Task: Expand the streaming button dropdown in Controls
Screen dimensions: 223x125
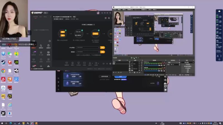Action: point(193,62)
